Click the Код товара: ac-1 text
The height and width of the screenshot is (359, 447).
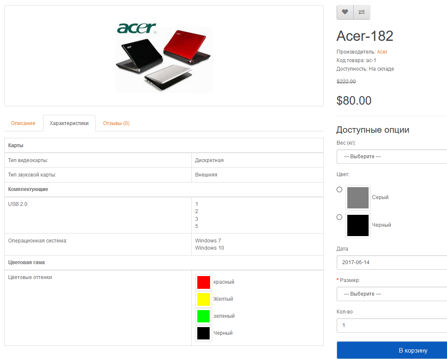pyautogui.click(x=356, y=60)
